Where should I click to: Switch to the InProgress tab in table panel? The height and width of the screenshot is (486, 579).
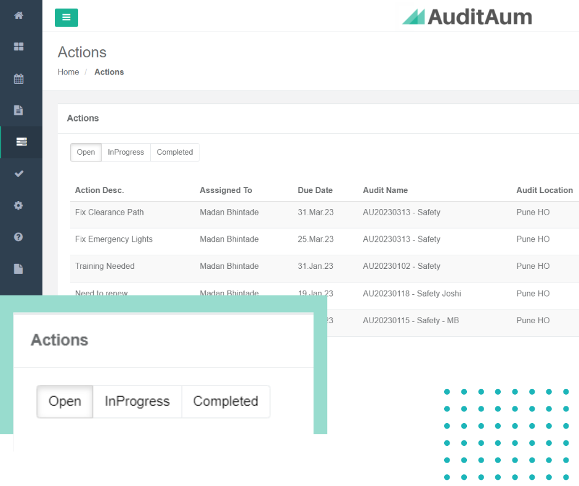pyautogui.click(x=126, y=152)
